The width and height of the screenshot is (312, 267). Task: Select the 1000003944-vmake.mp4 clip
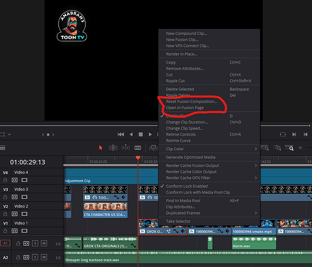(x=254, y=227)
